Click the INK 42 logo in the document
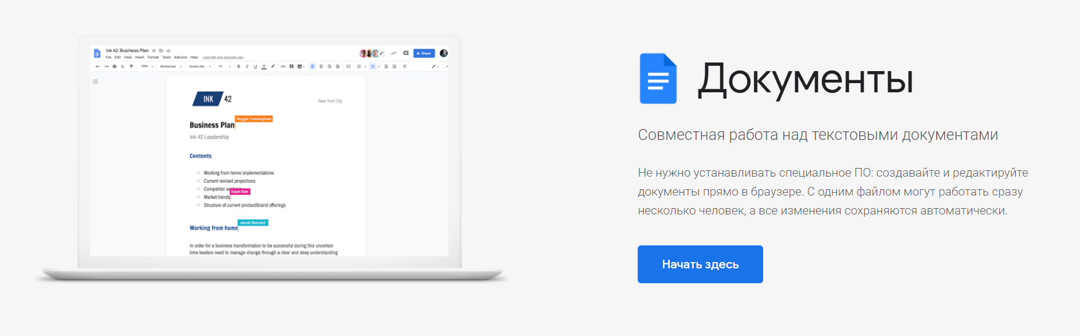The height and width of the screenshot is (336, 1080). coord(212,99)
